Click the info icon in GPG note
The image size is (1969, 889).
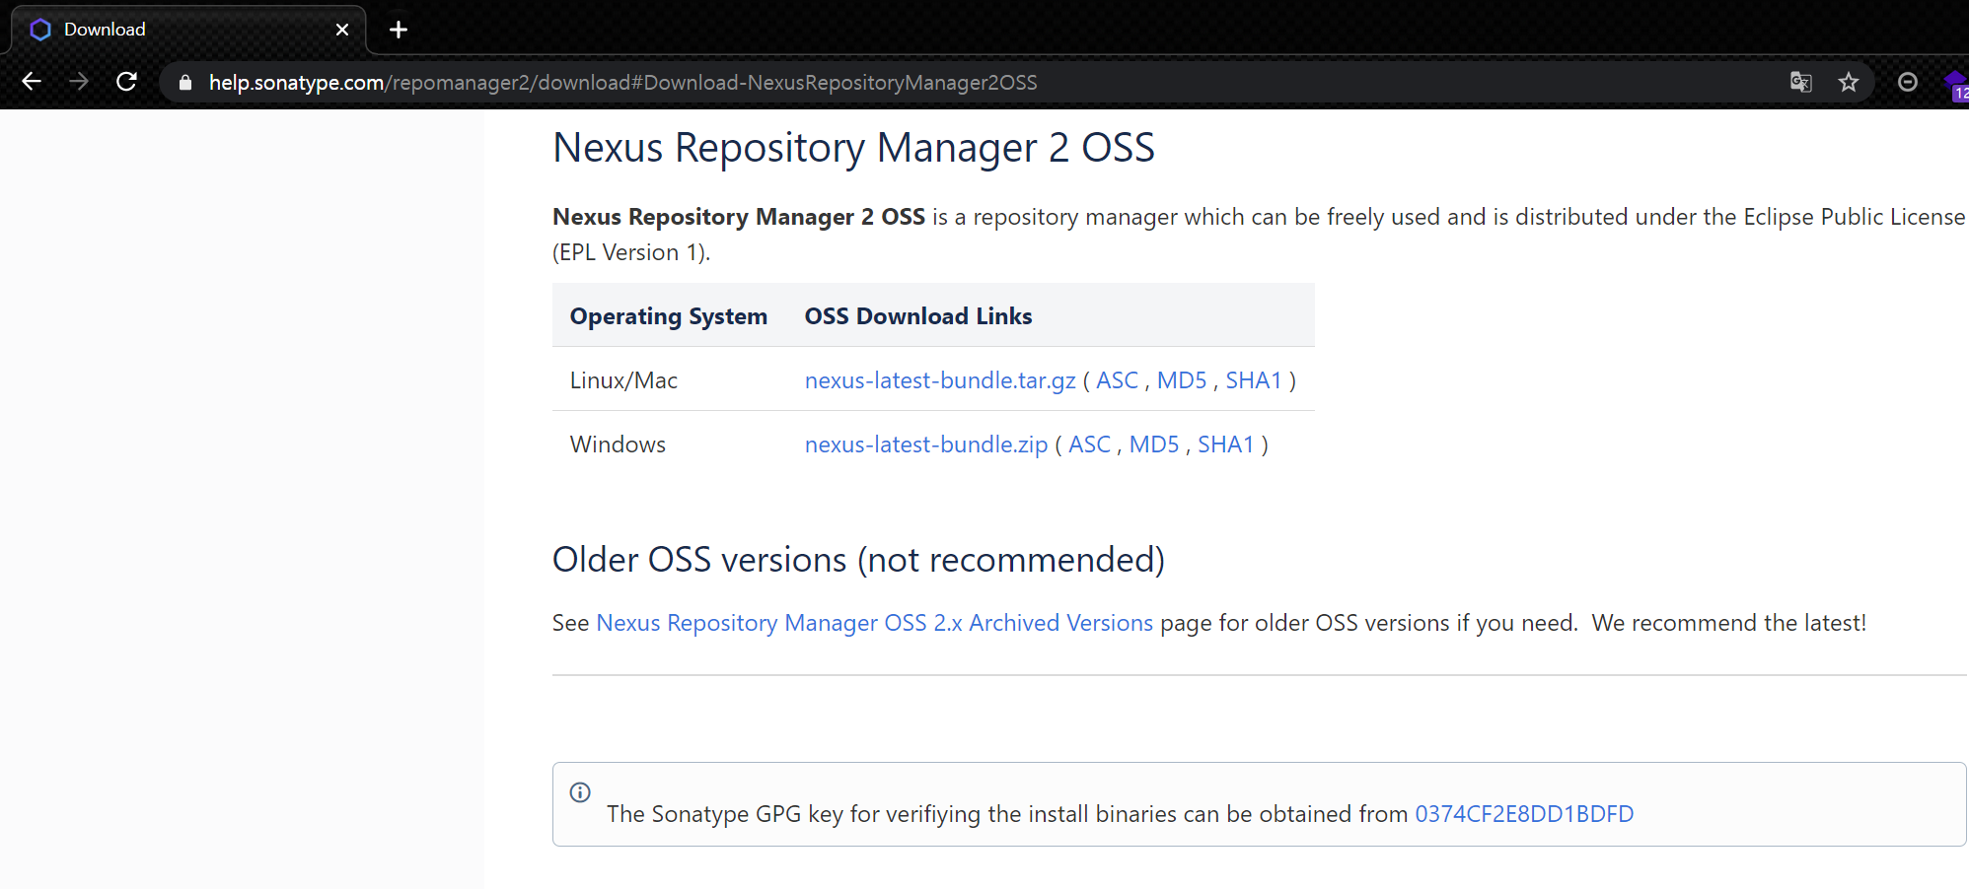point(580,792)
